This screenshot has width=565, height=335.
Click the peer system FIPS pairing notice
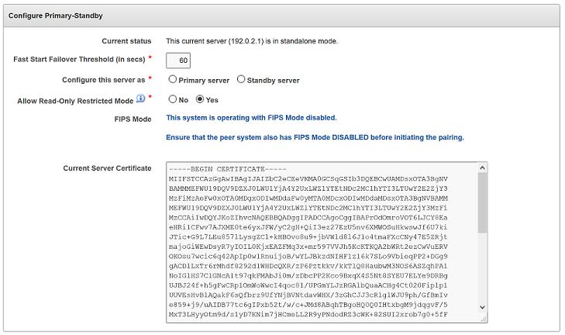click(x=315, y=137)
